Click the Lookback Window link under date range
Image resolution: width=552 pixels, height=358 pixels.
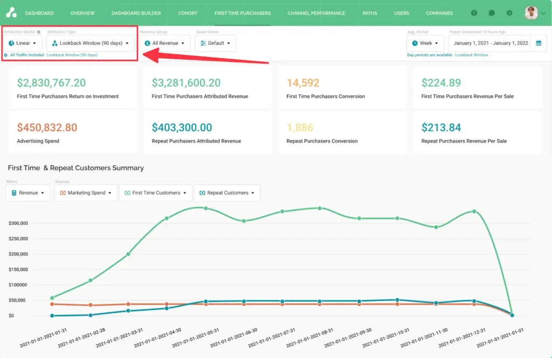[x=472, y=55]
